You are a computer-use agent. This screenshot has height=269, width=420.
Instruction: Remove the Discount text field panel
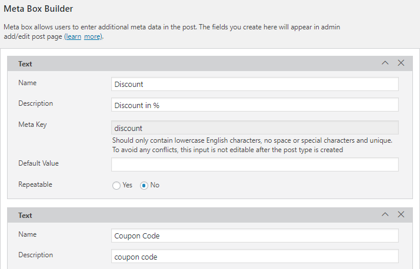(401, 63)
